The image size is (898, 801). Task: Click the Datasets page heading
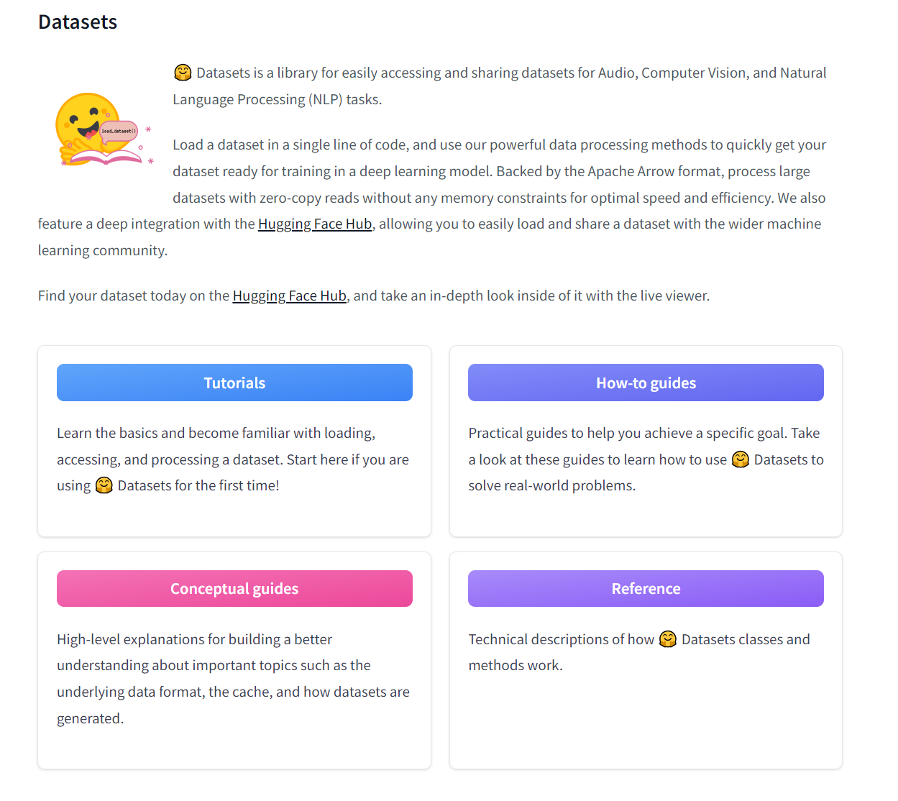(78, 22)
